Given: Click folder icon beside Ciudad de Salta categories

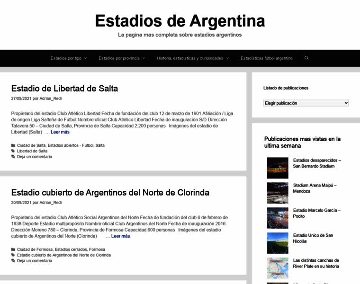Looking at the screenshot, I should [13, 145].
